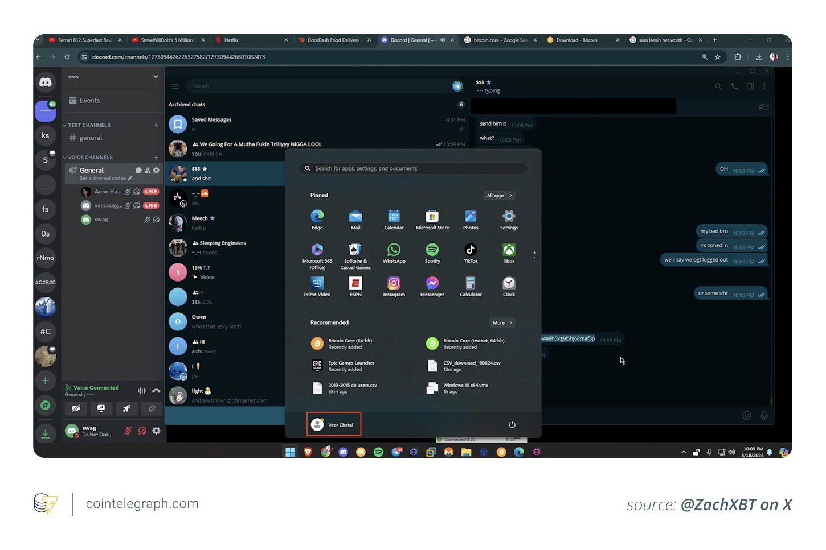Image resolution: width=826 pixels, height=550 pixels.
Task: Click the apps and settings search field
Action: pyautogui.click(x=412, y=168)
